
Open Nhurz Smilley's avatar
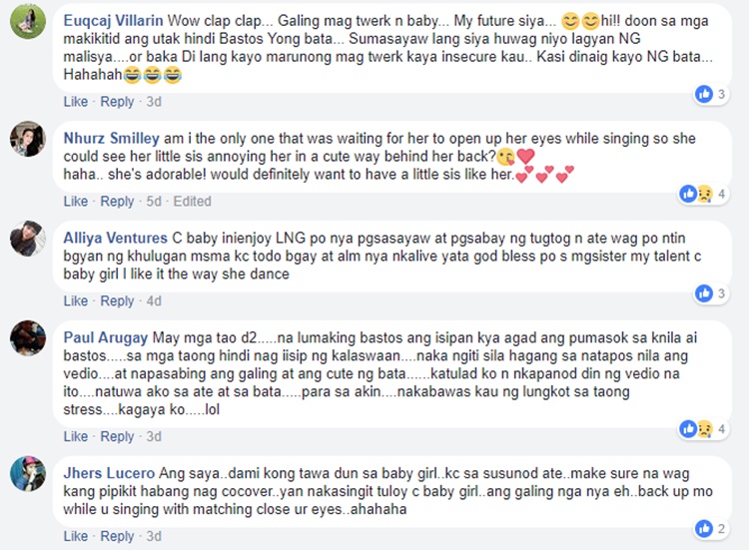(28, 139)
